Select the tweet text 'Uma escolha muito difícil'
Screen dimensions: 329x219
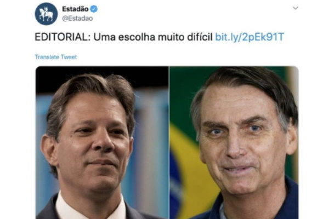click(153, 37)
